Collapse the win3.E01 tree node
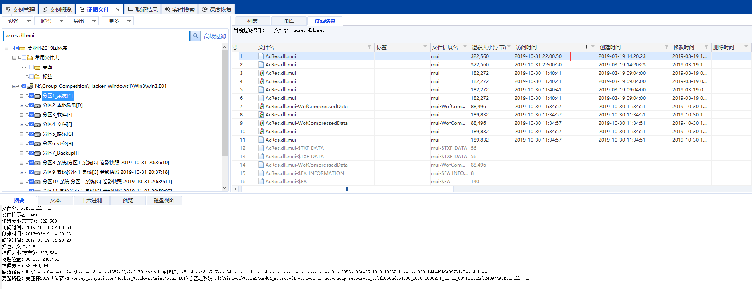 [x=14, y=86]
